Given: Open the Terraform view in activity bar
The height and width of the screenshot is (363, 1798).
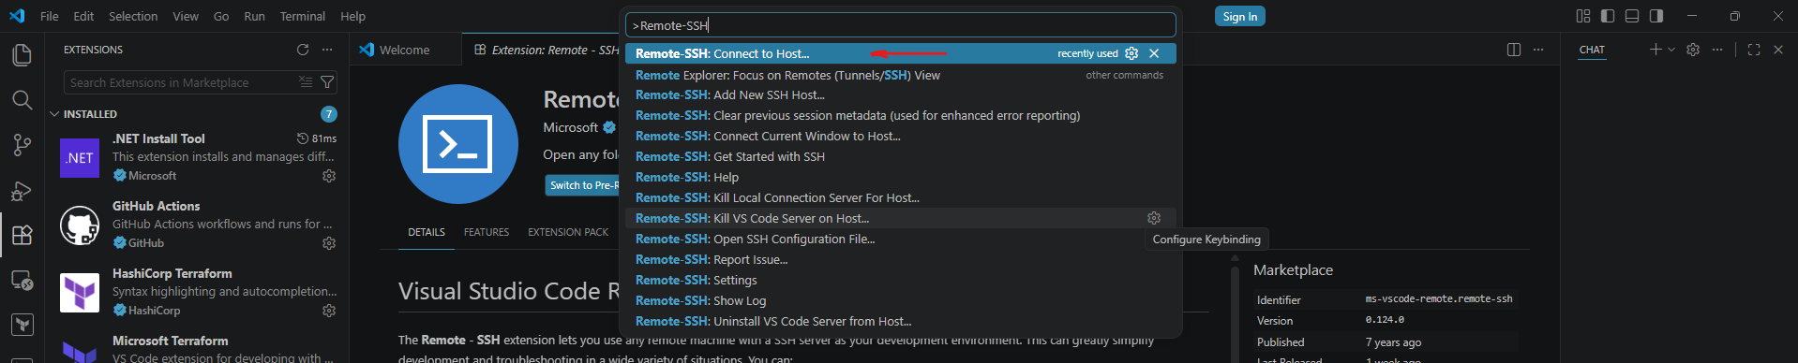Looking at the screenshot, I should click(x=22, y=325).
